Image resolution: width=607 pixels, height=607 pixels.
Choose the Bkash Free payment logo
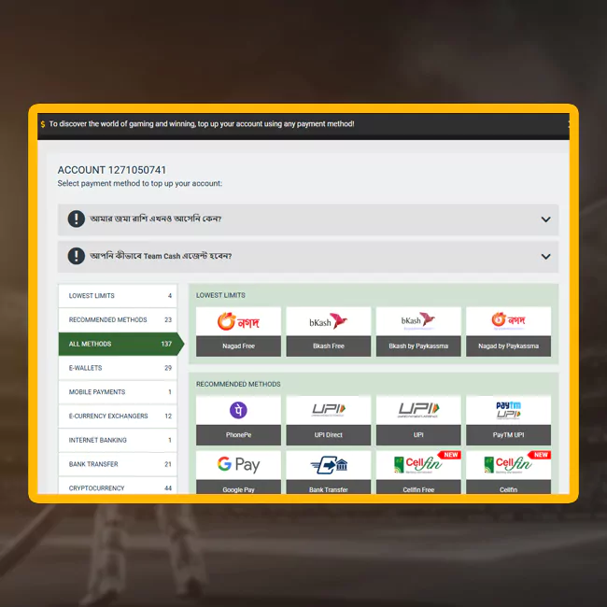tap(329, 321)
